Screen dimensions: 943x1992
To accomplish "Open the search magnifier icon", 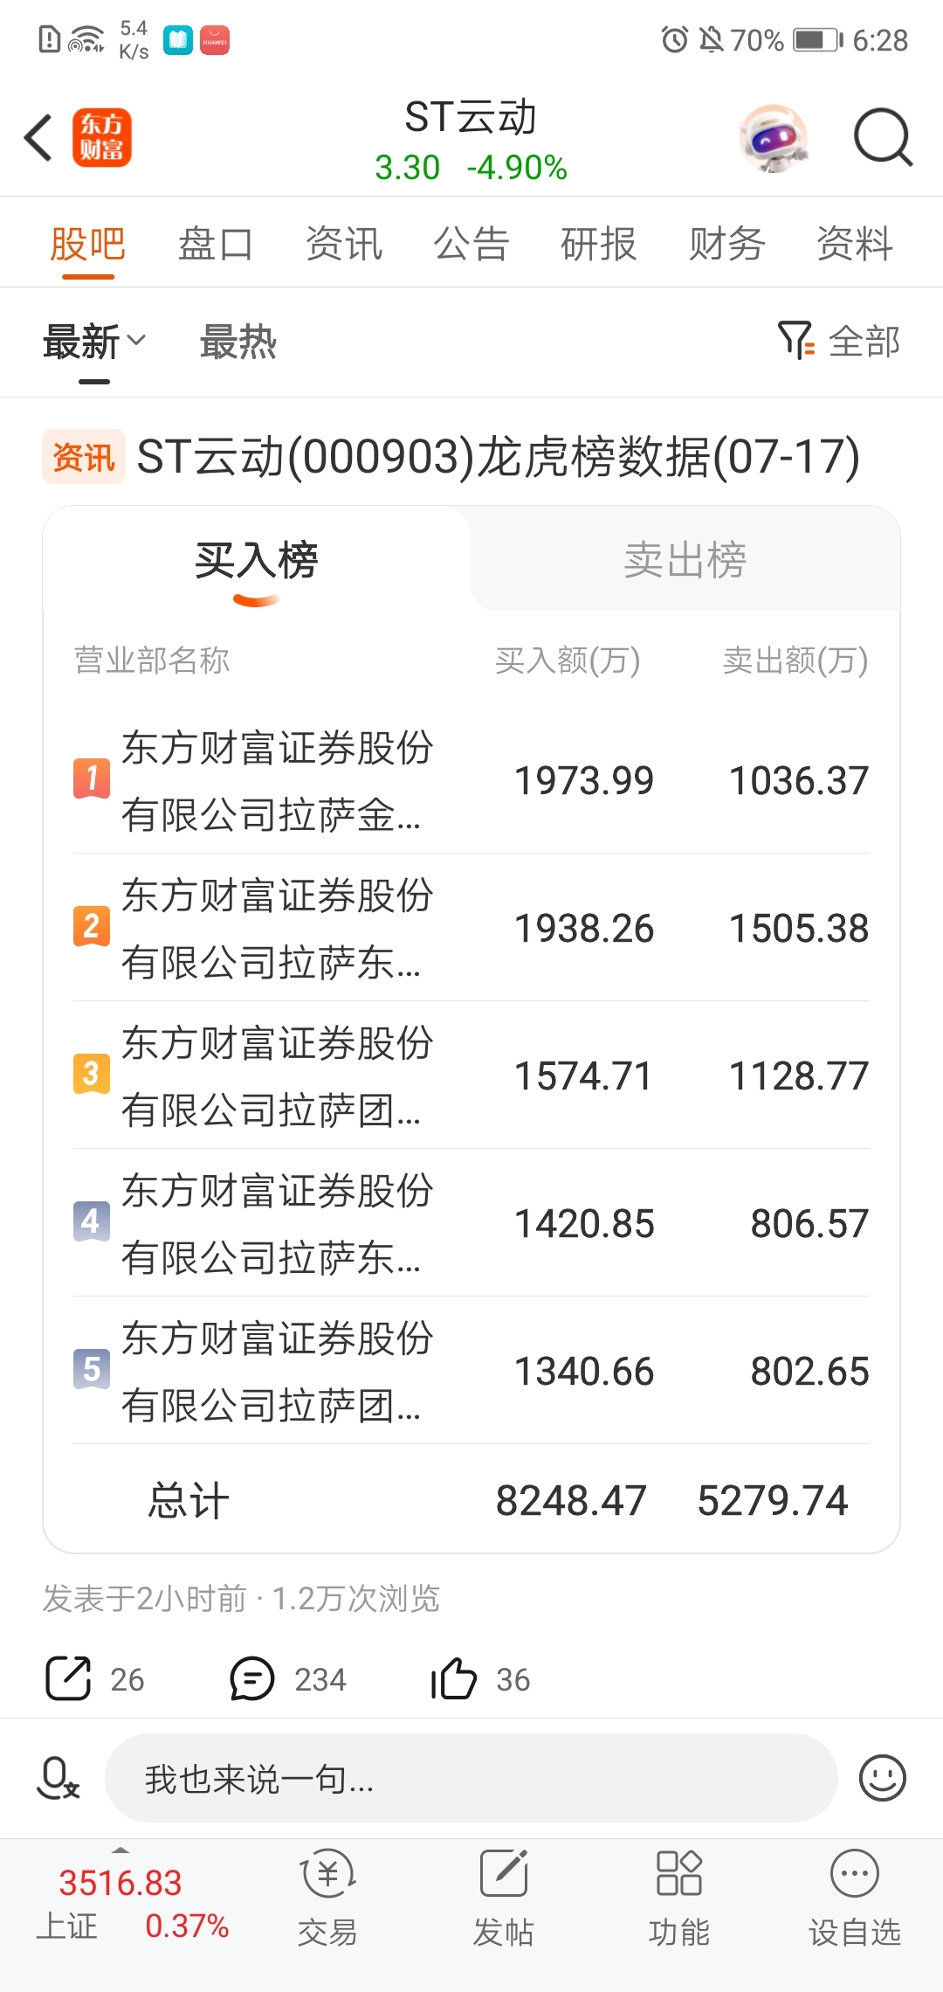I will point(883,137).
